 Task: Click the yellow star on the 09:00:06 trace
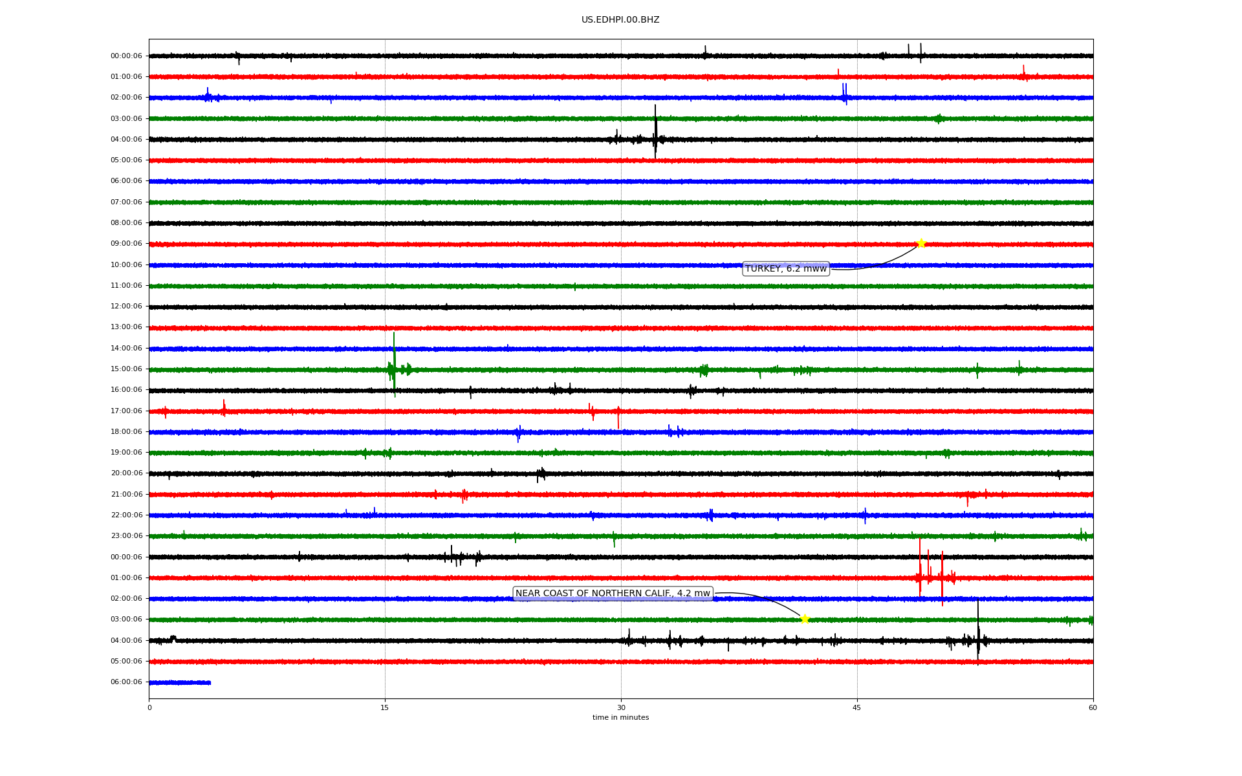tap(921, 244)
